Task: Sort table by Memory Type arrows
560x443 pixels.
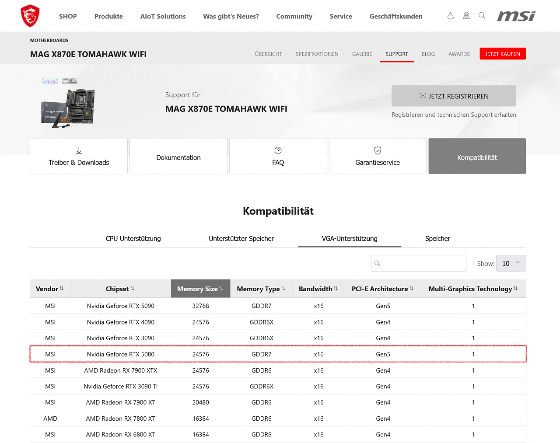Action: pos(283,289)
